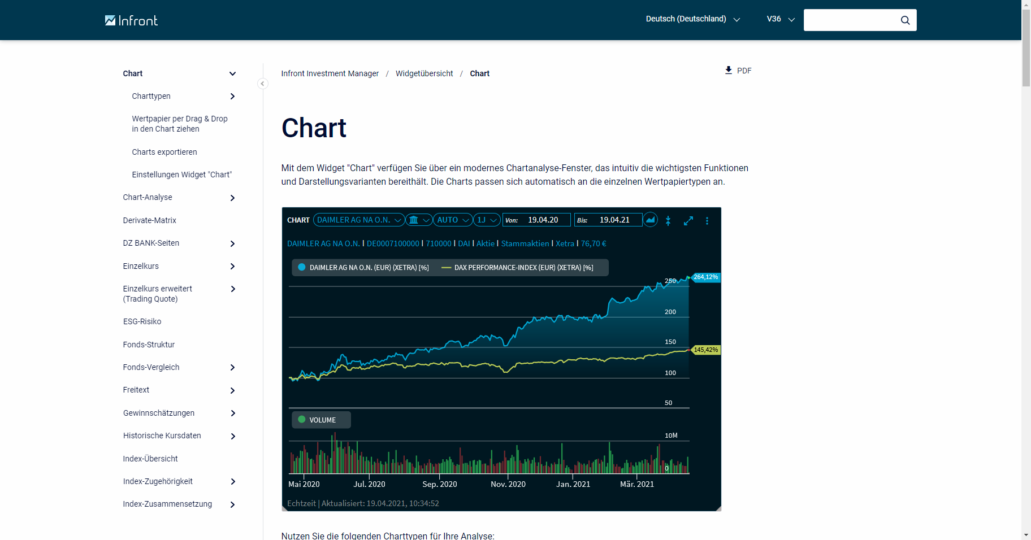Select Charts exportieren in the sidebar
The width and height of the screenshot is (1031, 540).
pos(164,152)
